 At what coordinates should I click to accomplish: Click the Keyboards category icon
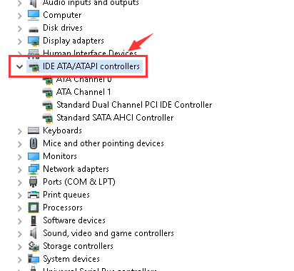34,131
